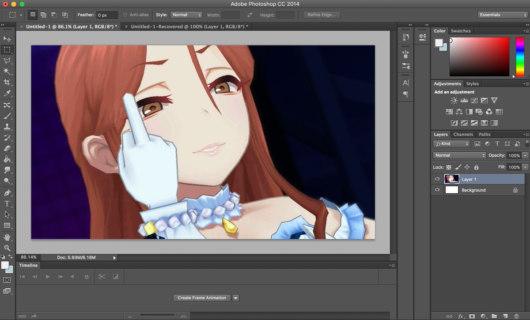Toggle Anti-alias checkbox

pos(125,15)
